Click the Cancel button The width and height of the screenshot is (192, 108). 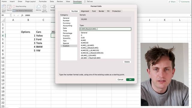[x=120, y=79]
